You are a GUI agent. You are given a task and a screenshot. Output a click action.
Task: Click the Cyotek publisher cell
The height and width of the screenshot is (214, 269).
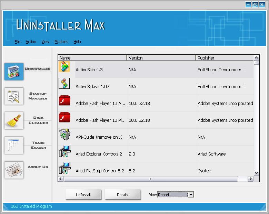(204, 171)
